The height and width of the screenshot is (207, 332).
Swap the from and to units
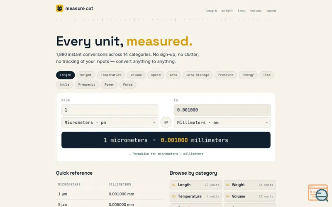click(166, 122)
